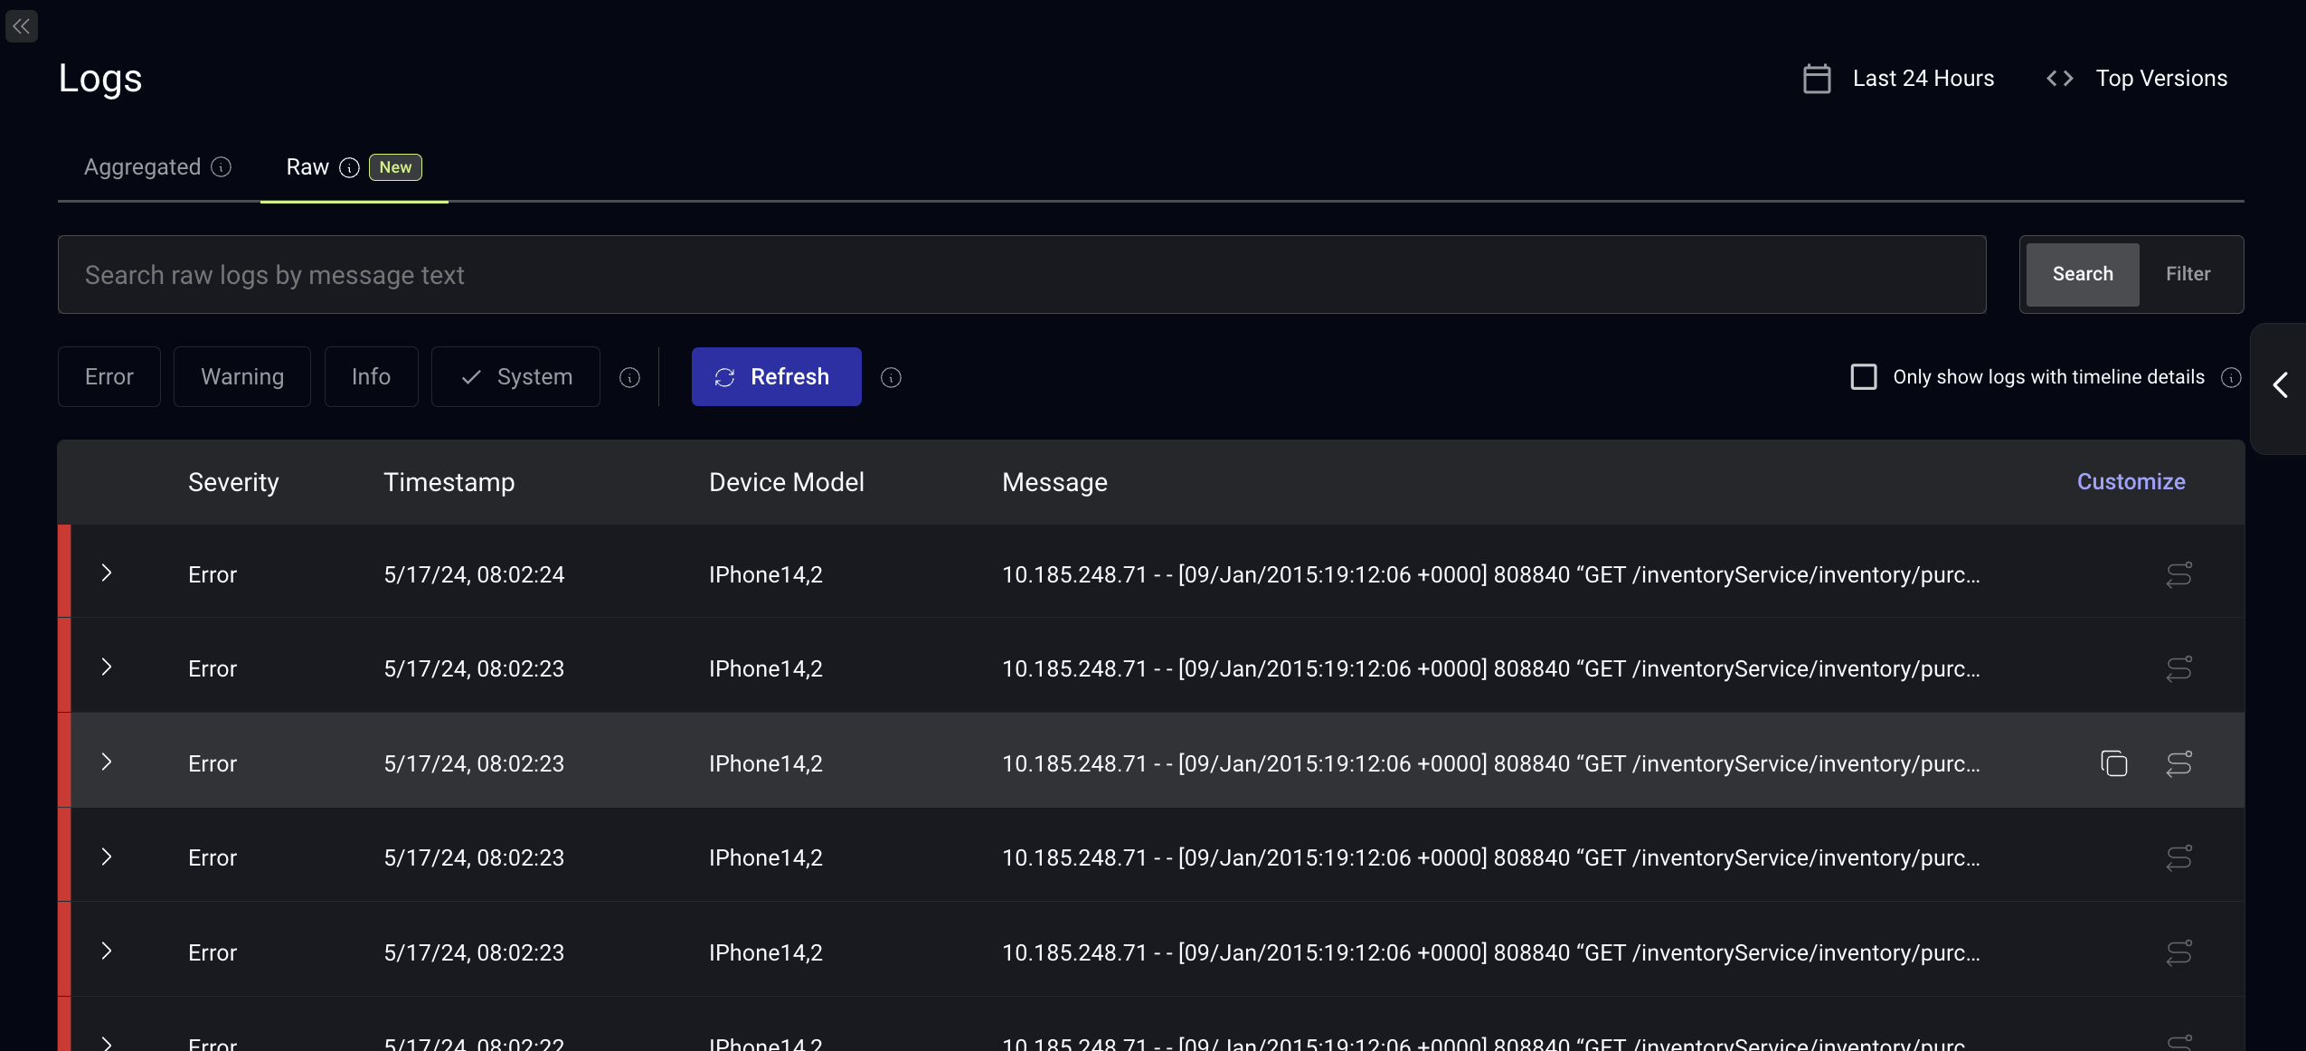Image resolution: width=2306 pixels, height=1051 pixels.
Task: Switch to Filter mode
Action: [x=2188, y=275]
